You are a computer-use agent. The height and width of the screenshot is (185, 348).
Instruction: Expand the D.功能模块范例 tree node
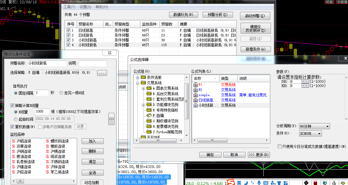pos(144,105)
